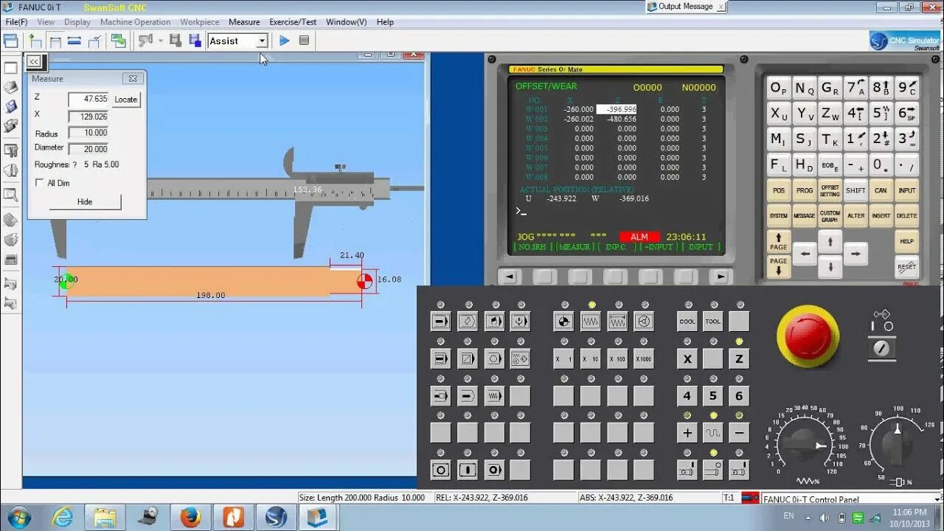Image resolution: width=944 pixels, height=531 pixels.
Task: Open the Window(V) menu
Action: point(346,22)
